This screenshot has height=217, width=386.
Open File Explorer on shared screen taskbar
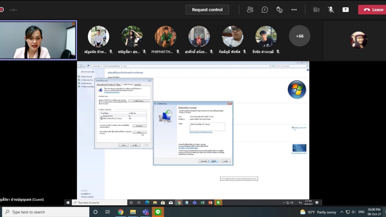155,203
